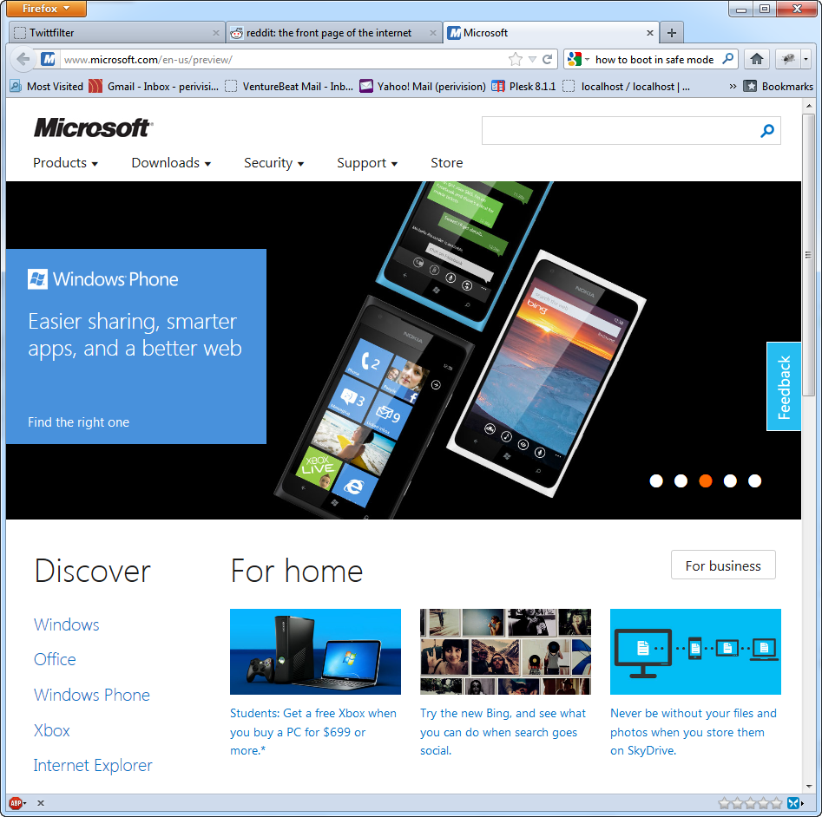This screenshot has height=817, width=822.
Task: Open the Feedback side tab
Action: point(784,387)
